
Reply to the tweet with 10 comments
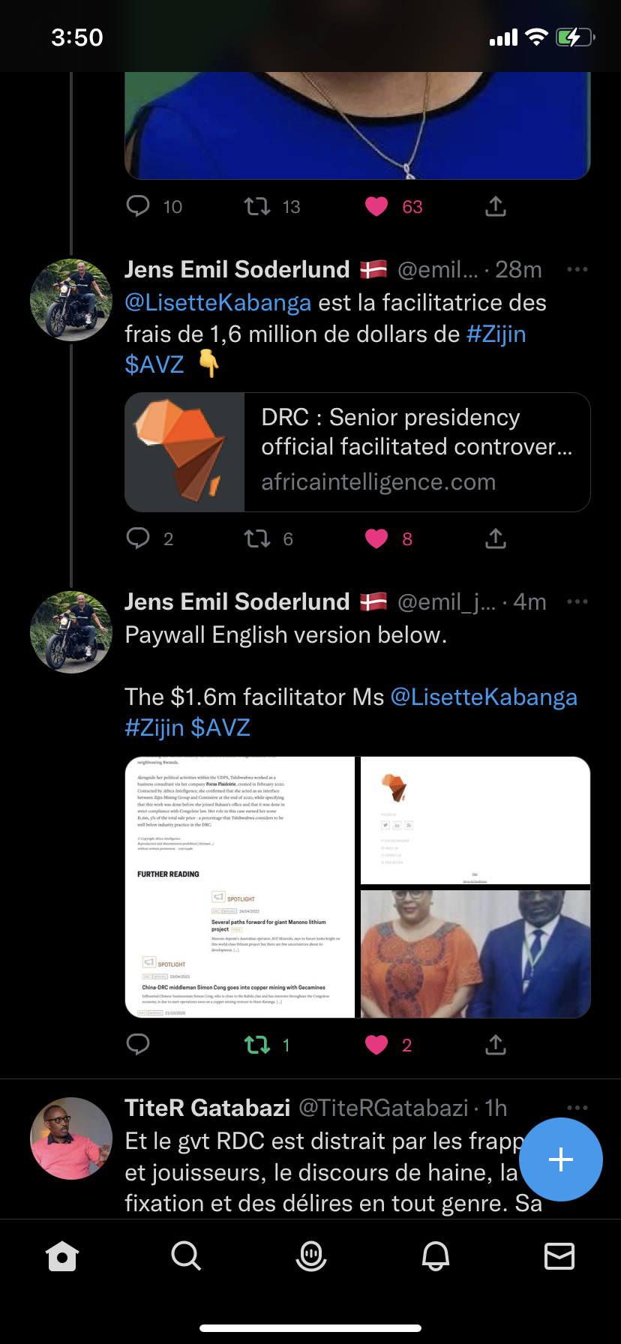point(138,206)
